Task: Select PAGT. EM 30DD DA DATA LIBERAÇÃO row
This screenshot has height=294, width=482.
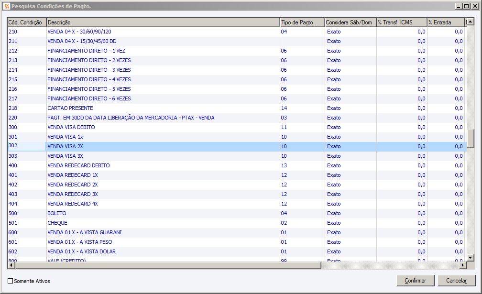Action: click(x=237, y=118)
